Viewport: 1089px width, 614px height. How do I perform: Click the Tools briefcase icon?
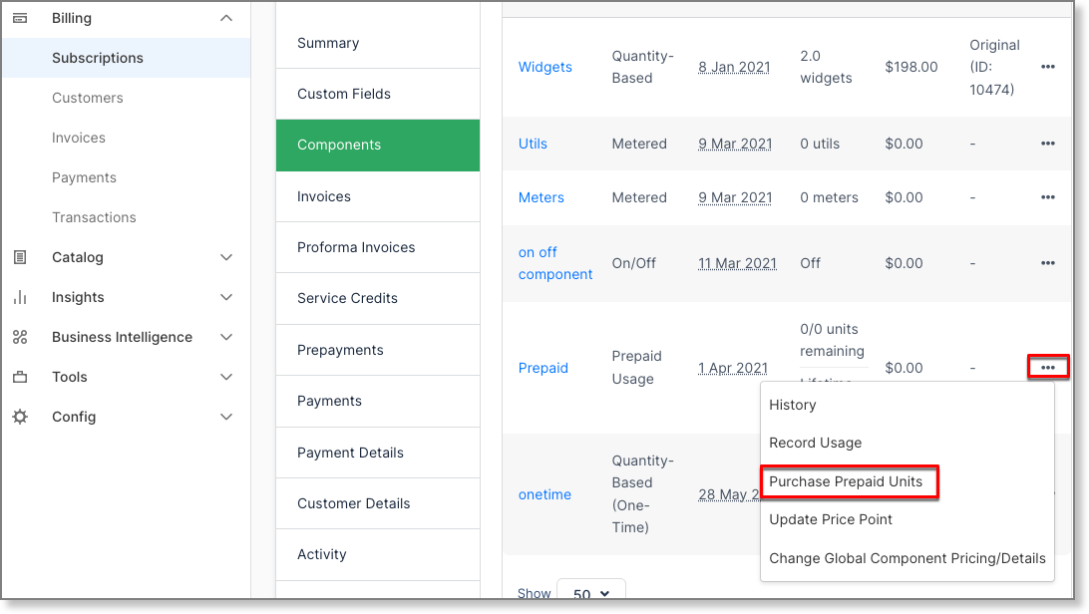(20, 377)
